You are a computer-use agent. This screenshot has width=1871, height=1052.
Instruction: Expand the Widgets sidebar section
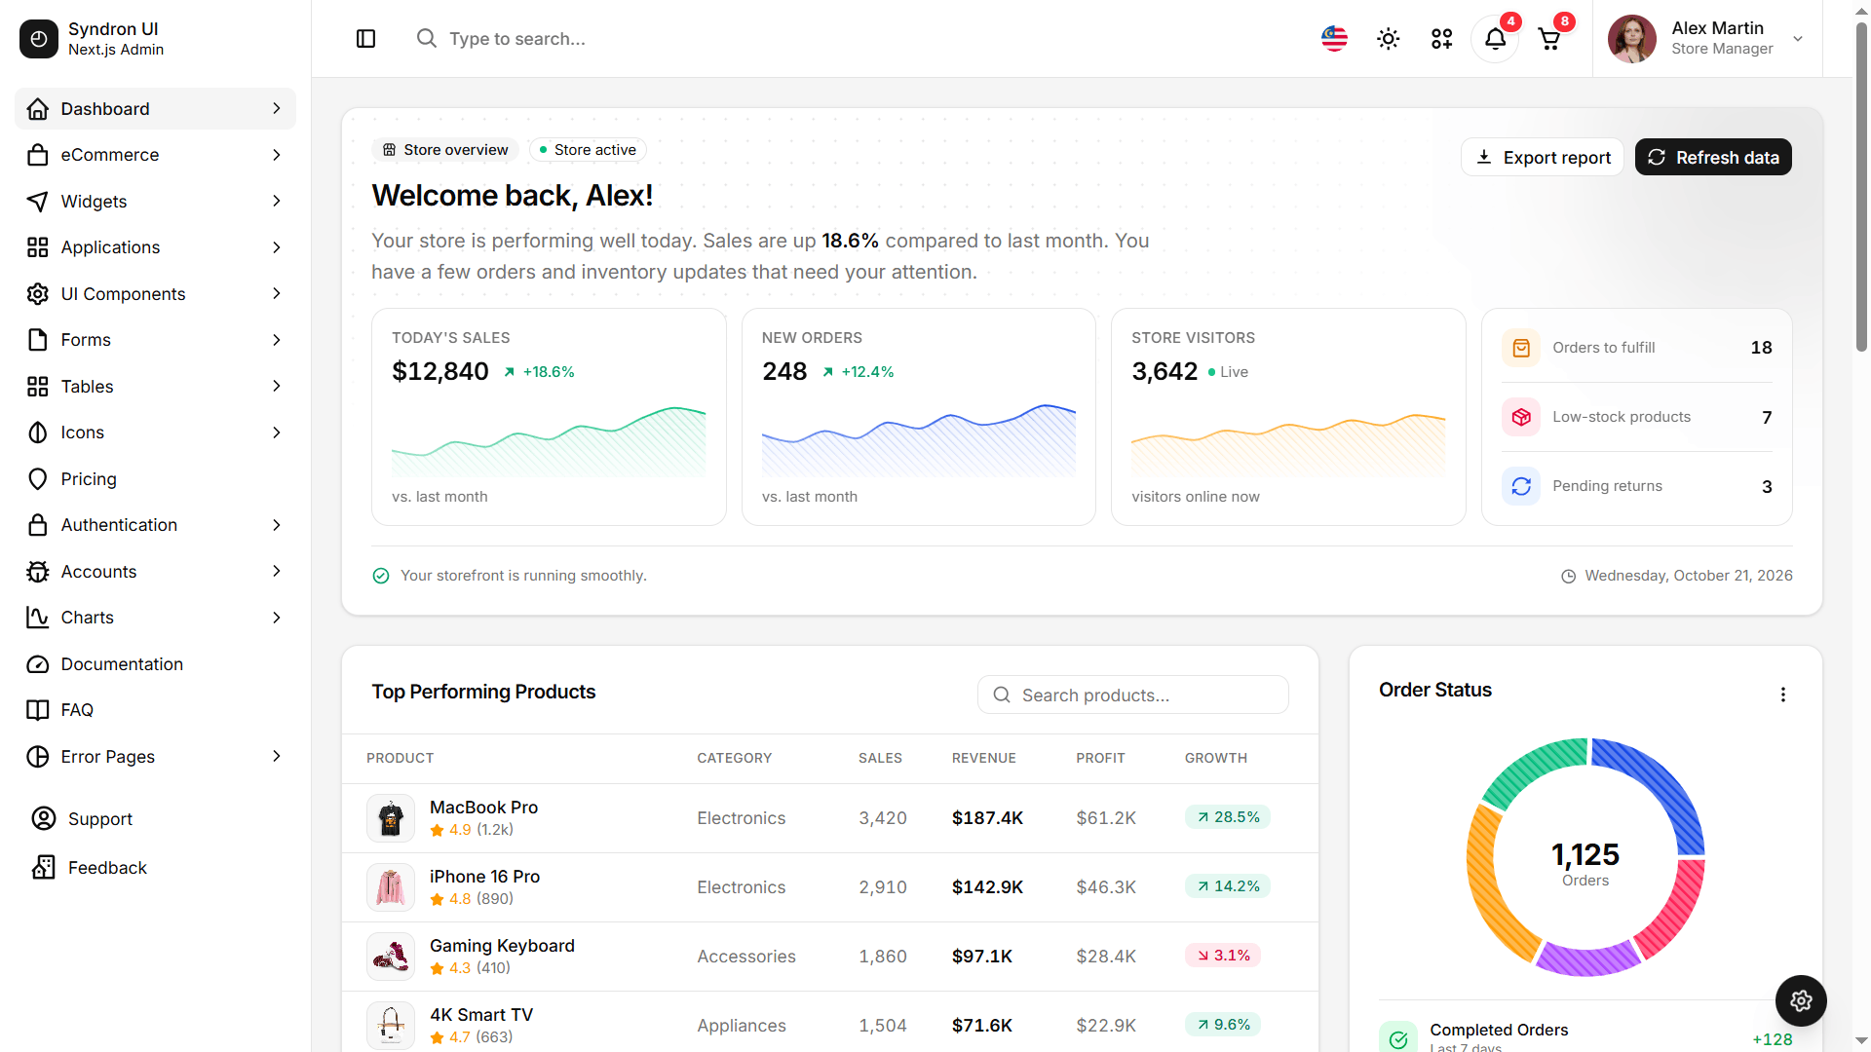[x=156, y=202]
